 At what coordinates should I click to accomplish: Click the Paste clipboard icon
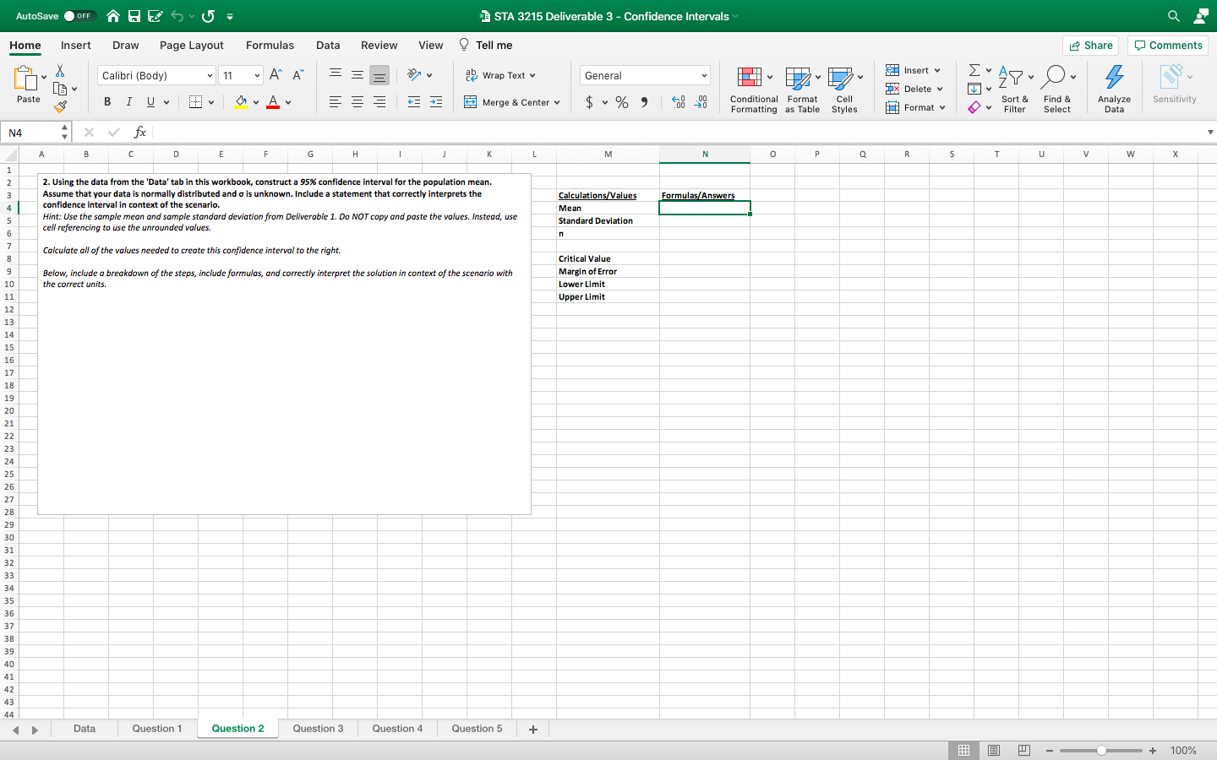coord(25,79)
